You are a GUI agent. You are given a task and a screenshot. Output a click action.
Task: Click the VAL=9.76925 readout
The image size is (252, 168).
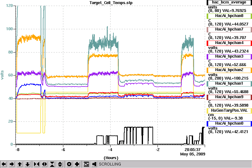234,11
